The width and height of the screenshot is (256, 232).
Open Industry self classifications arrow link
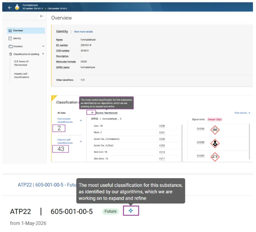click(x=80, y=141)
